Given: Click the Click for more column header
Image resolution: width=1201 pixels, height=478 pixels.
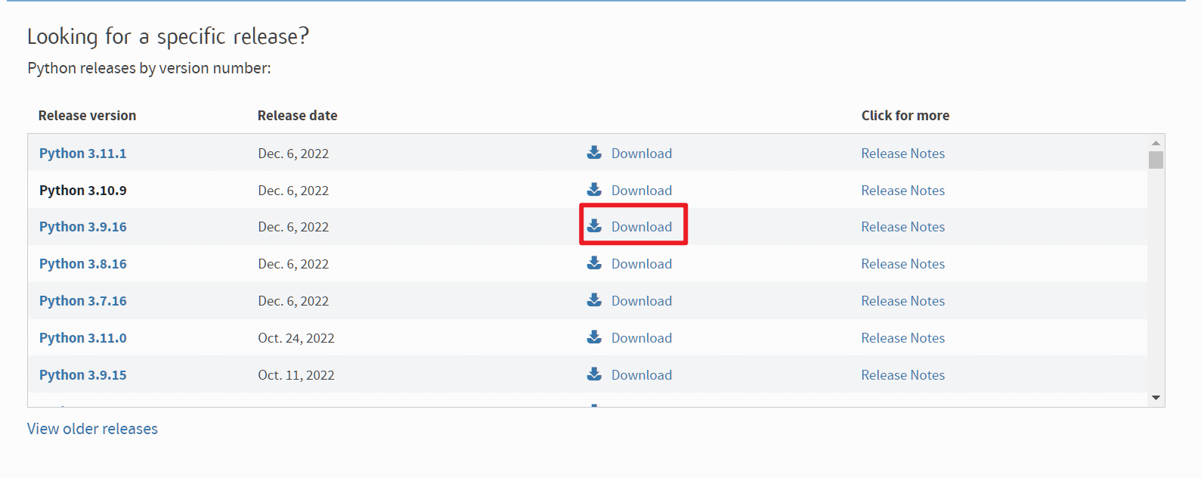Looking at the screenshot, I should pos(905,116).
